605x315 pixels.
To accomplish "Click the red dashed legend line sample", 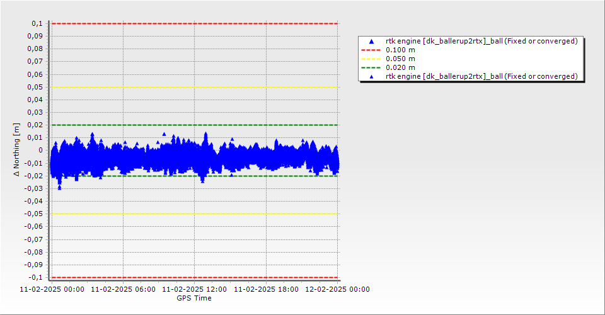I will click(x=371, y=50).
